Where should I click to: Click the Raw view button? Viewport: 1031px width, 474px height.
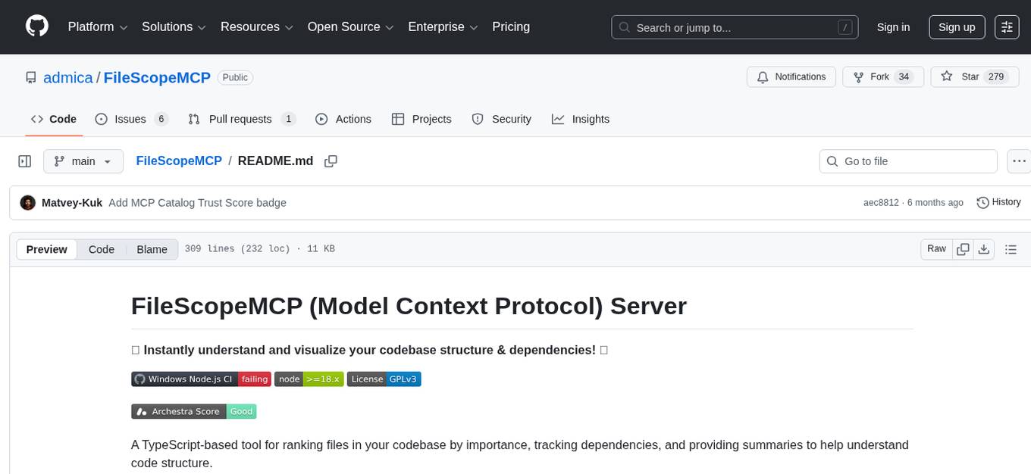[935, 248]
